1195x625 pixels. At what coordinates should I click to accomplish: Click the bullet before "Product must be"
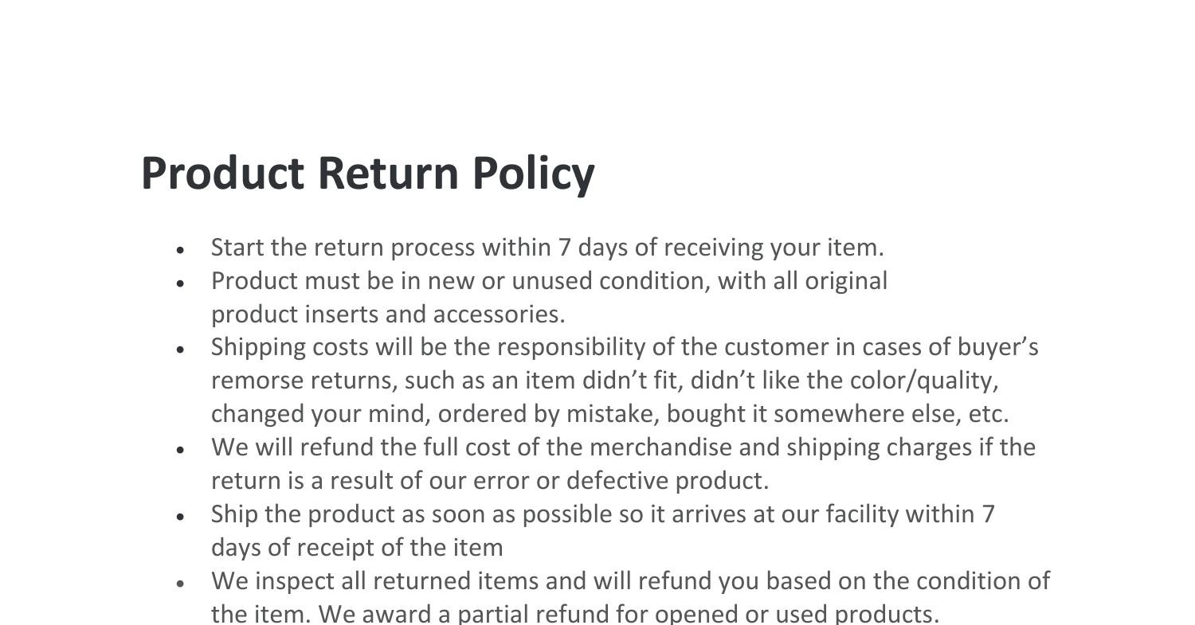(x=182, y=283)
